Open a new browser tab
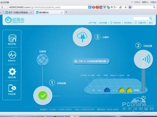The width and height of the screenshot is (157, 117). pos(66,12)
